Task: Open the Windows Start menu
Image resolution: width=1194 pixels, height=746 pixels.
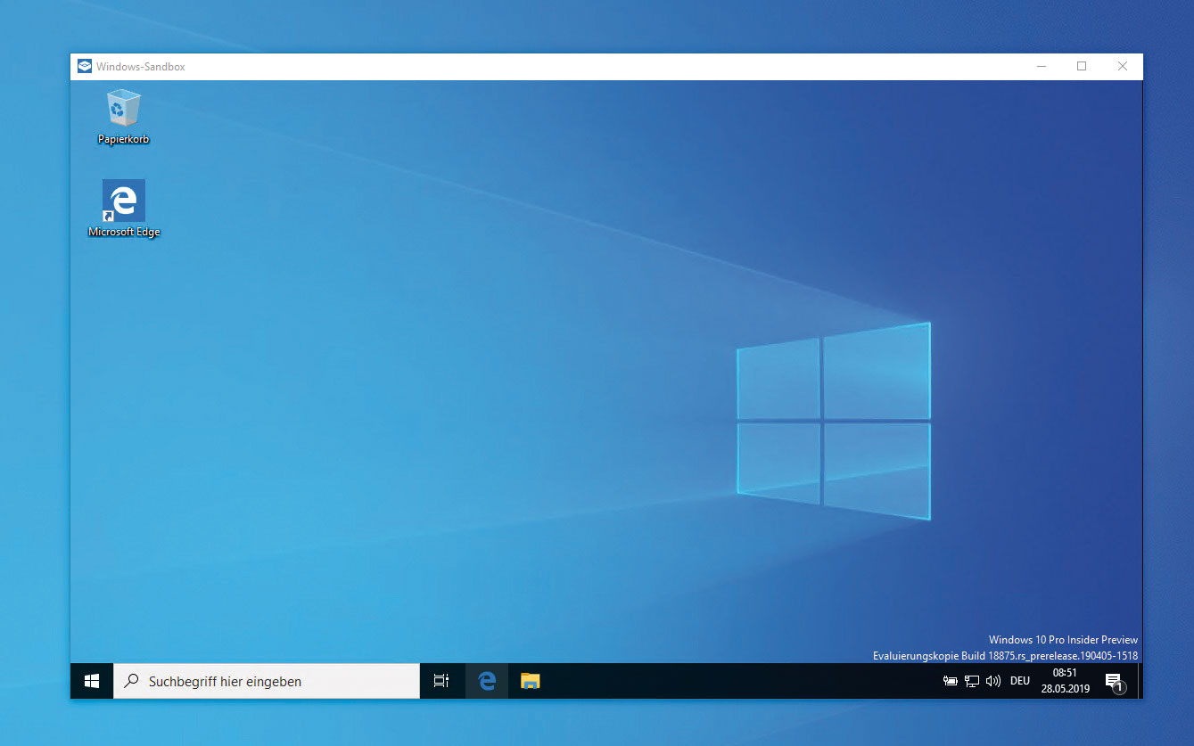Action: [x=92, y=681]
